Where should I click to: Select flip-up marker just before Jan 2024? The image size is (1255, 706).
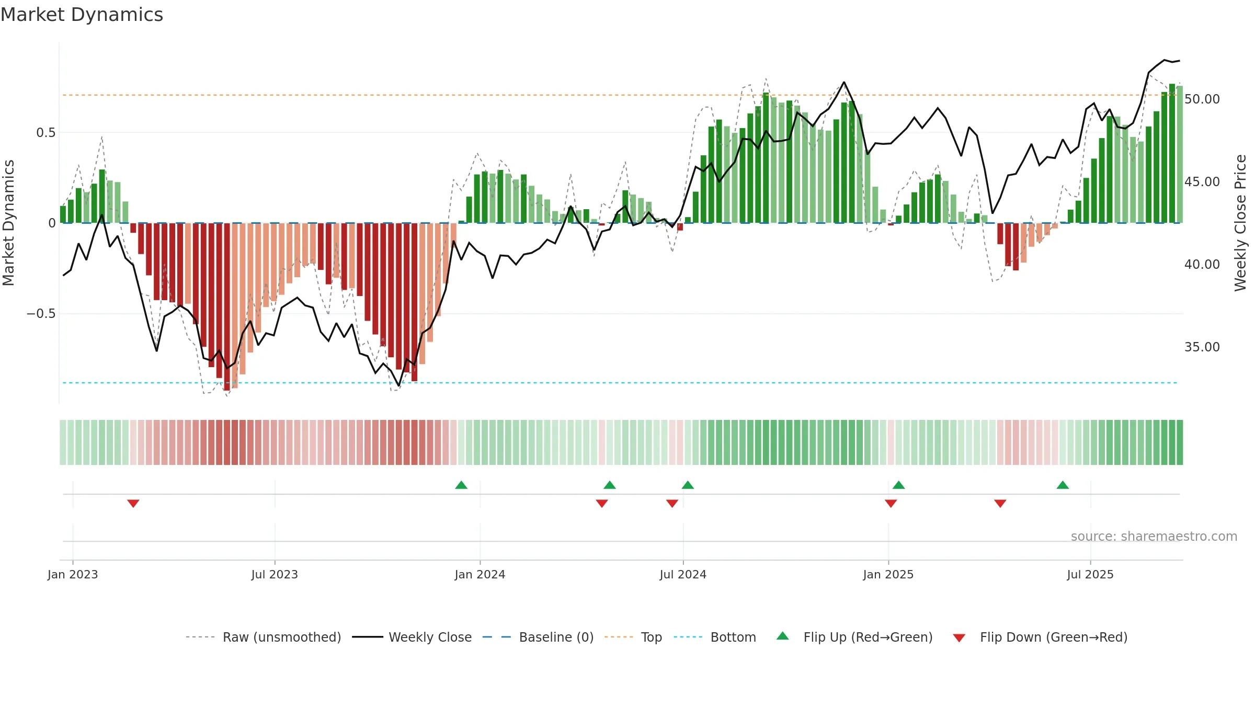[461, 485]
